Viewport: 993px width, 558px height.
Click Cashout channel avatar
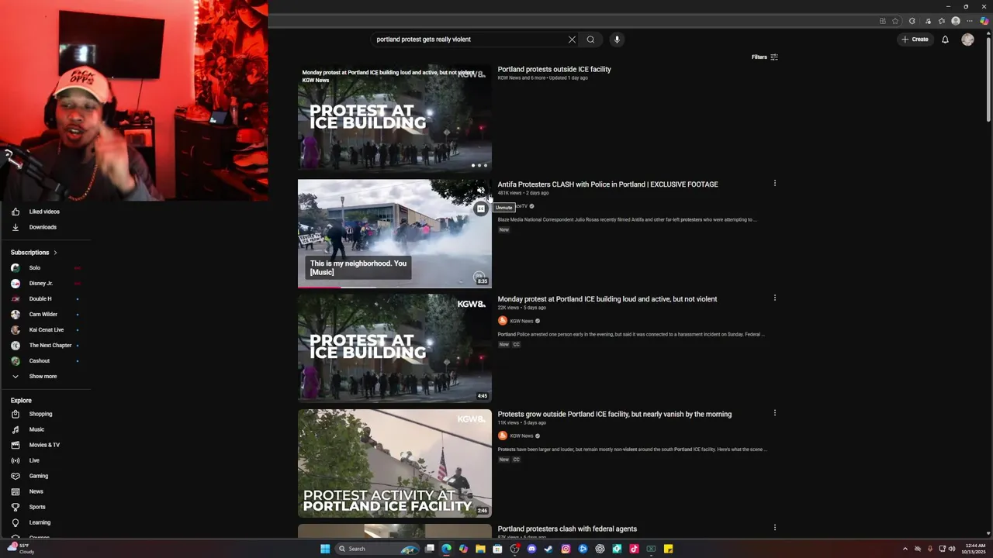point(15,360)
